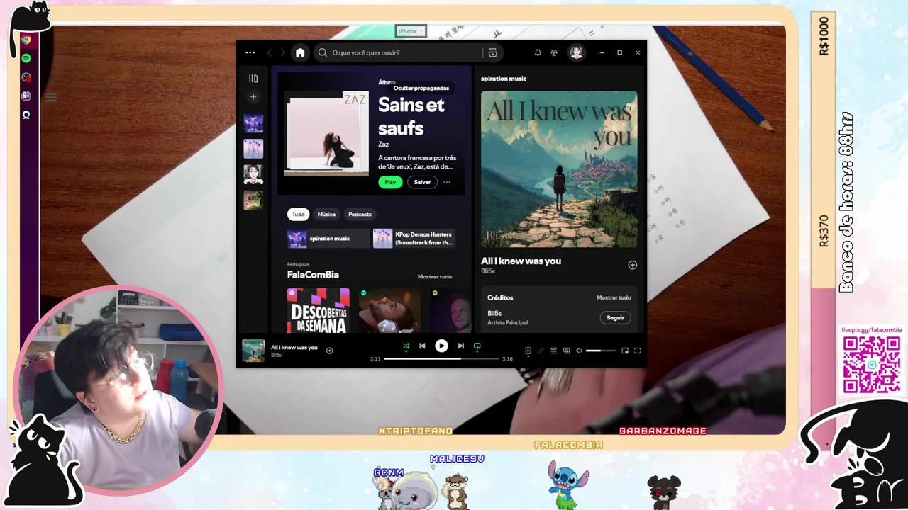Screen dimensions: 908x510
Task: Save album with the Salvar button
Action: pyautogui.click(x=422, y=182)
